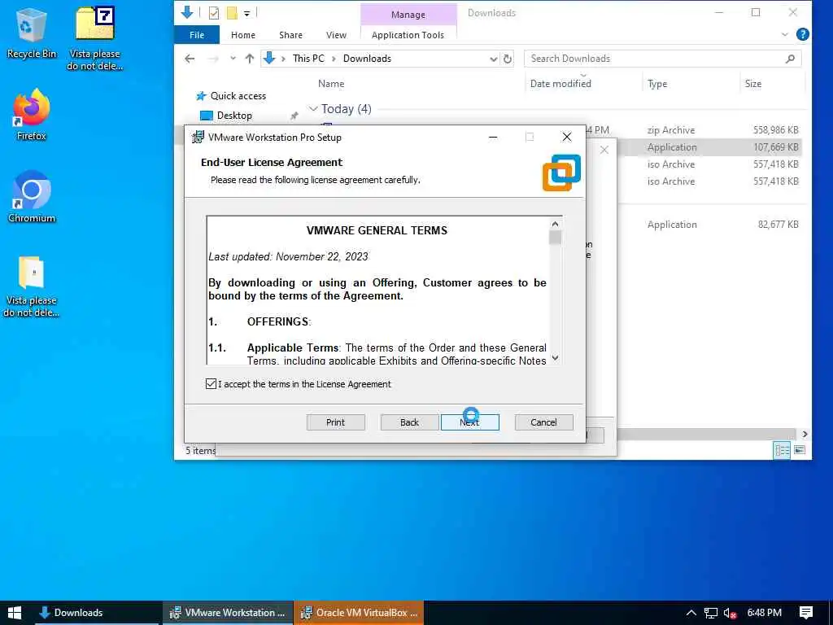Launch Chromium from the desktop
The height and width of the screenshot is (625, 833).
(x=31, y=197)
